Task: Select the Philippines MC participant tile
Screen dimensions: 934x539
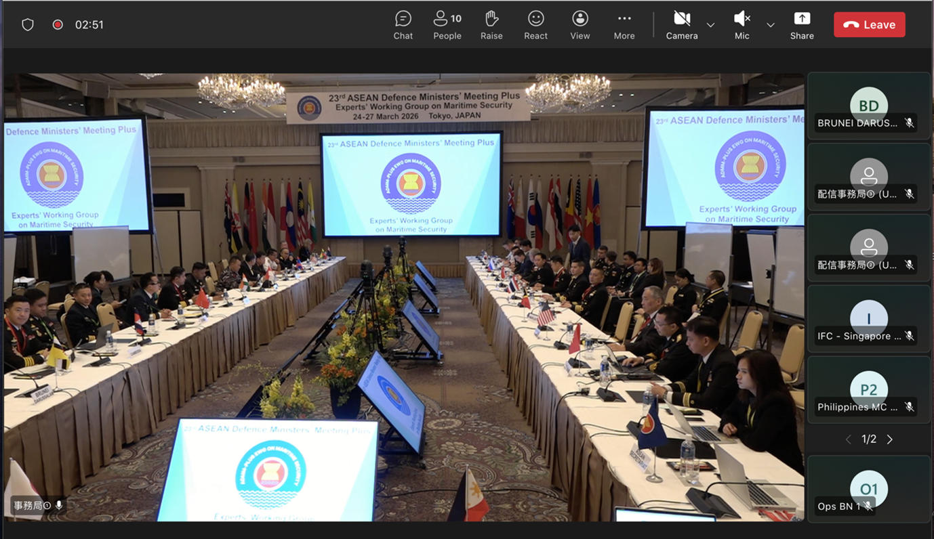Action: click(868, 390)
